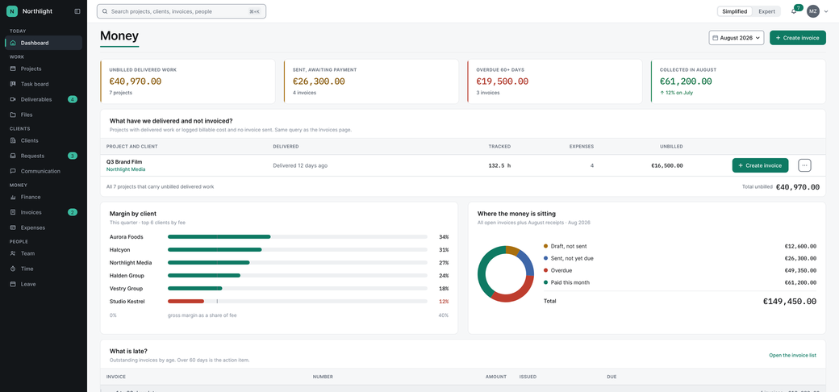The width and height of the screenshot is (839, 392).
Task: Click the top Create invoice button
Action: point(798,38)
